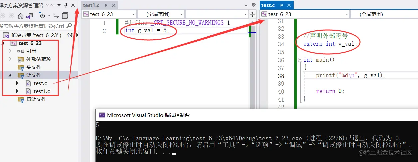Viewport: 418px width, 162px height.
Task: Open the empty member dropdown in test1.c editor
Action: click(217, 14)
